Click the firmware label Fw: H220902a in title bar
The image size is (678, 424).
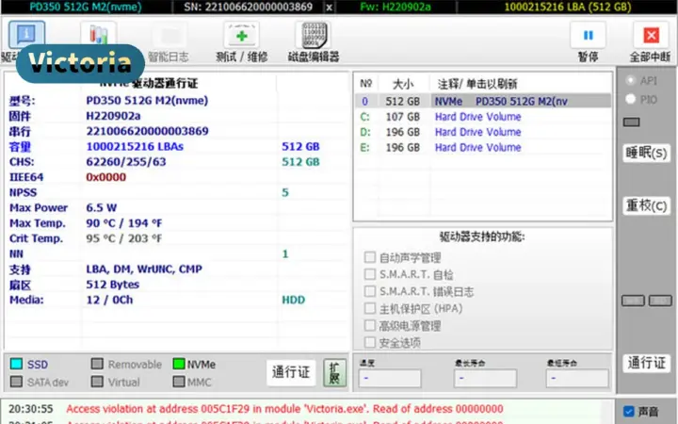tap(395, 7)
